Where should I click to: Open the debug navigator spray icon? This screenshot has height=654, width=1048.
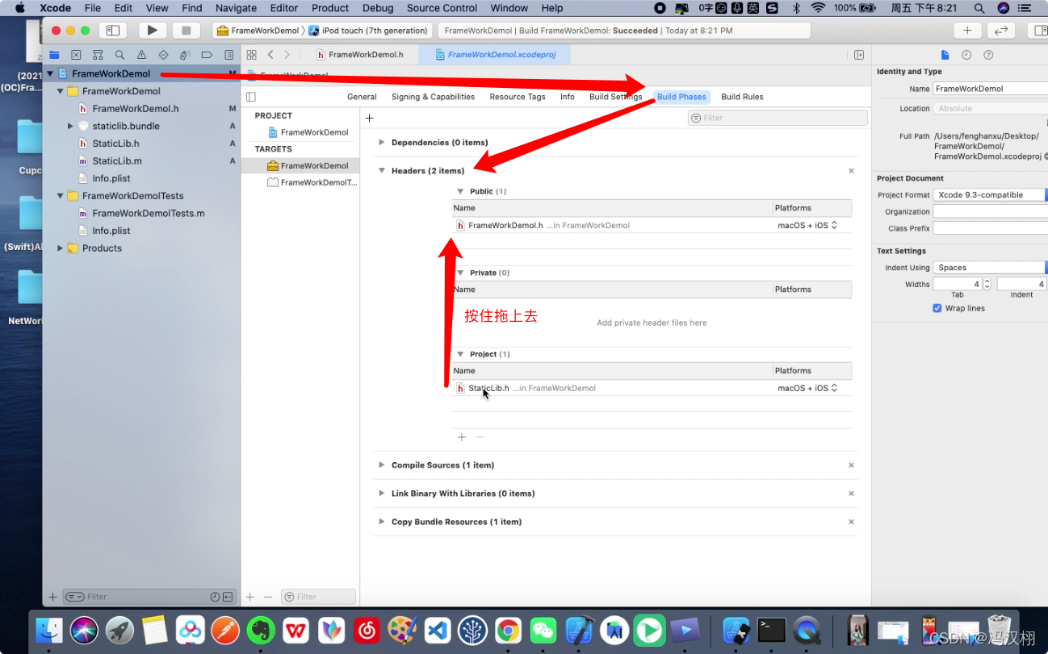click(185, 55)
